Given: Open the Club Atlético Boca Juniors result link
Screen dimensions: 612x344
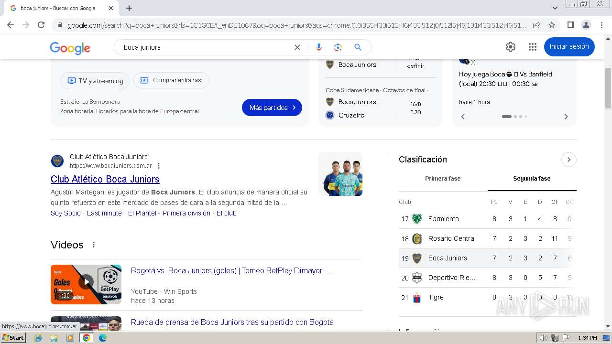Looking at the screenshot, I should coord(105,179).
